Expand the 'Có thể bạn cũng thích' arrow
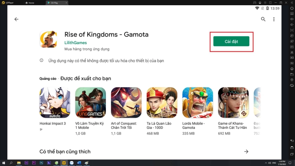The width and height of the screenshot is (295, 166). tap(246, 151)
